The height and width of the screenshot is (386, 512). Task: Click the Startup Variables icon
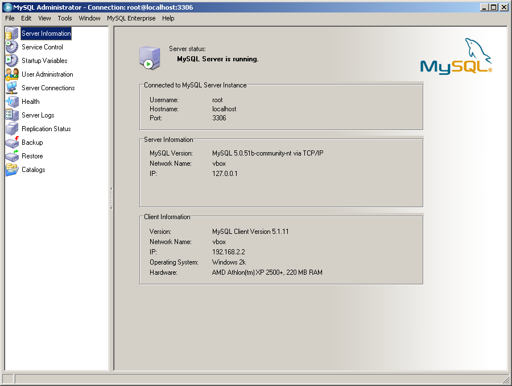click(x=12, y=61)
